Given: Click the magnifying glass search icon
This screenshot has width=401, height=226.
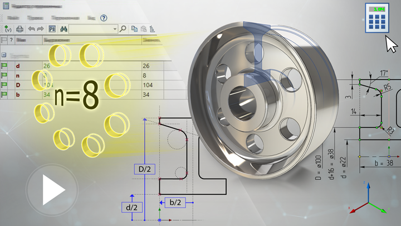Looking at the screenshot, I should point(123,28).
